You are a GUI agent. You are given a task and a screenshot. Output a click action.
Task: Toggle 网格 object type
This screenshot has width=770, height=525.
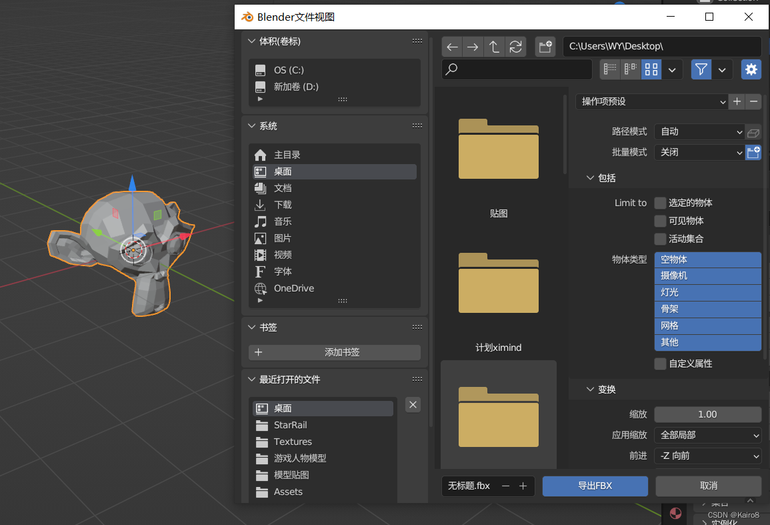click(x=707, y=326)
